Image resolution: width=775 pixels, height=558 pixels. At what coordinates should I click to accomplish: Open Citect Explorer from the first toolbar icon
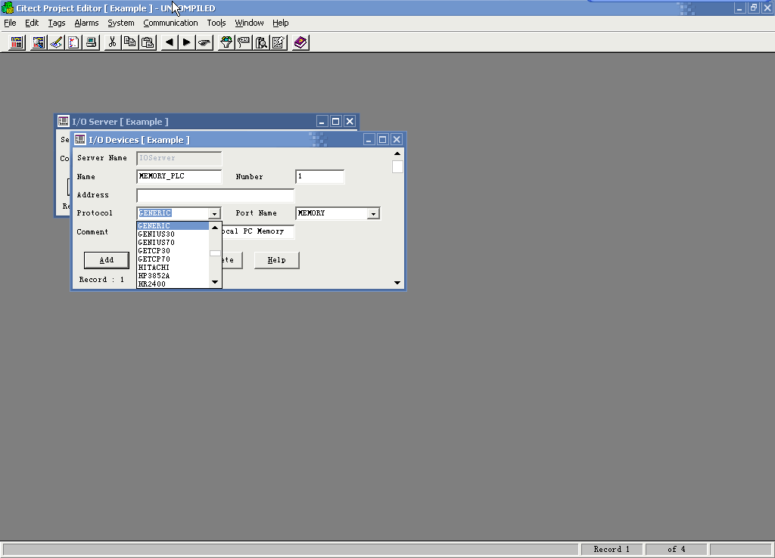pos(17,42)
